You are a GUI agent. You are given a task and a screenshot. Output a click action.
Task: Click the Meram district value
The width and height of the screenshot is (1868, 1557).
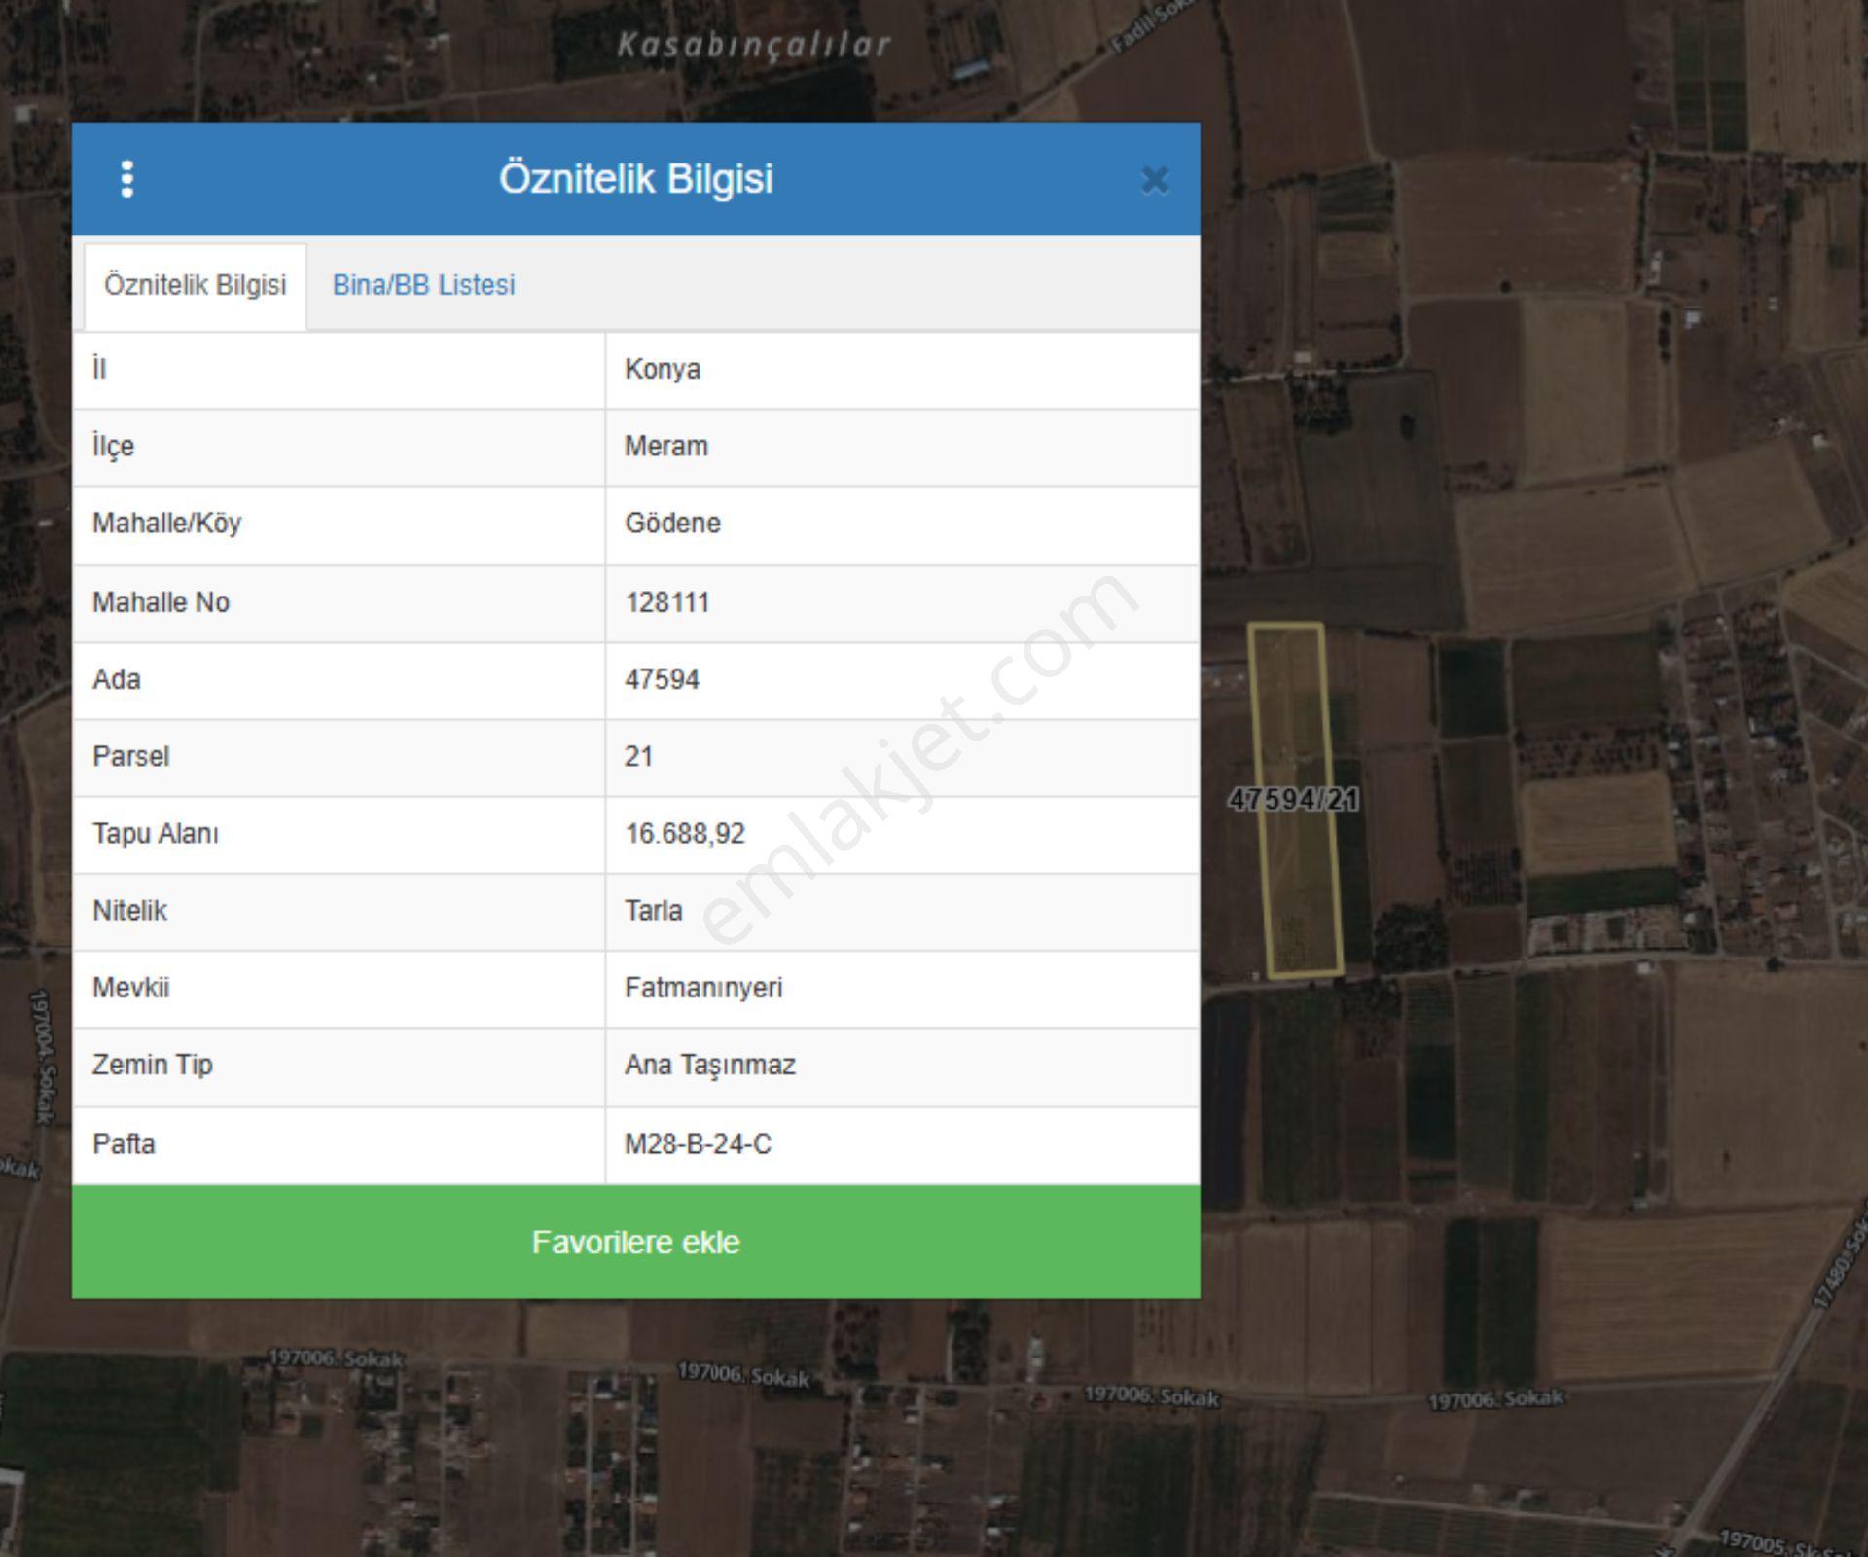coord(665,447)
